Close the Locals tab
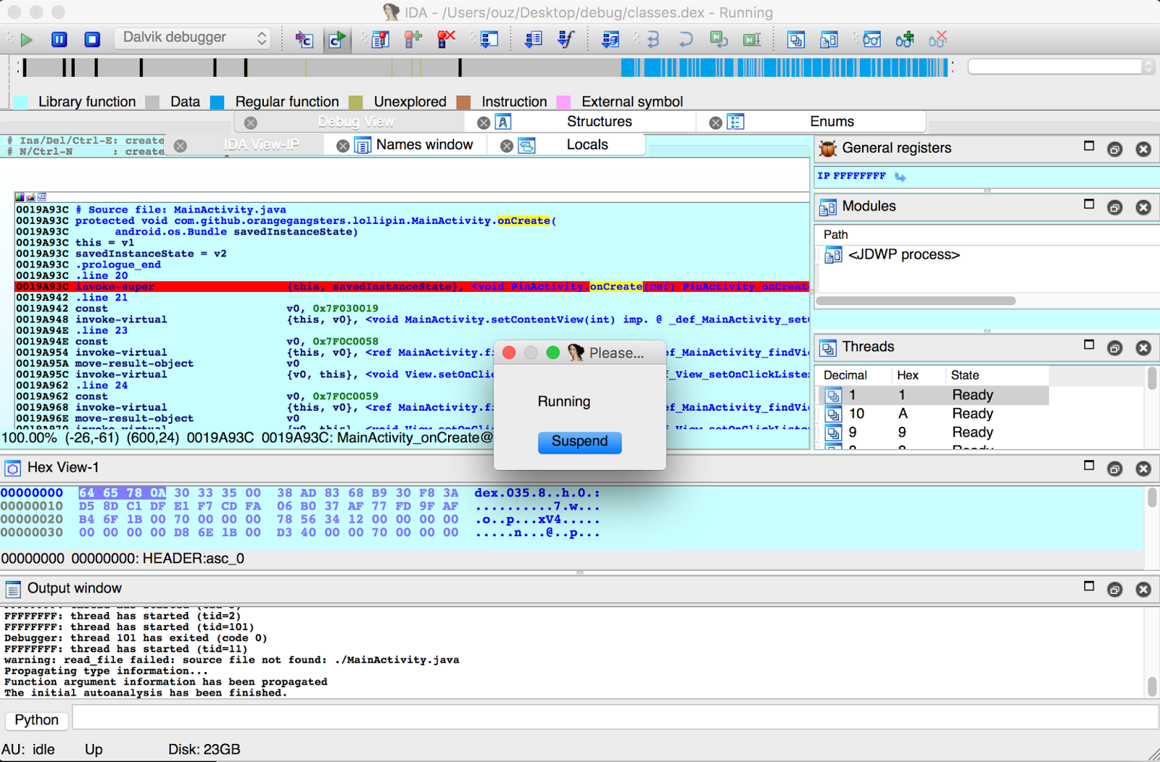This screenshot has width=1160, height=762. tap(507, 146)
